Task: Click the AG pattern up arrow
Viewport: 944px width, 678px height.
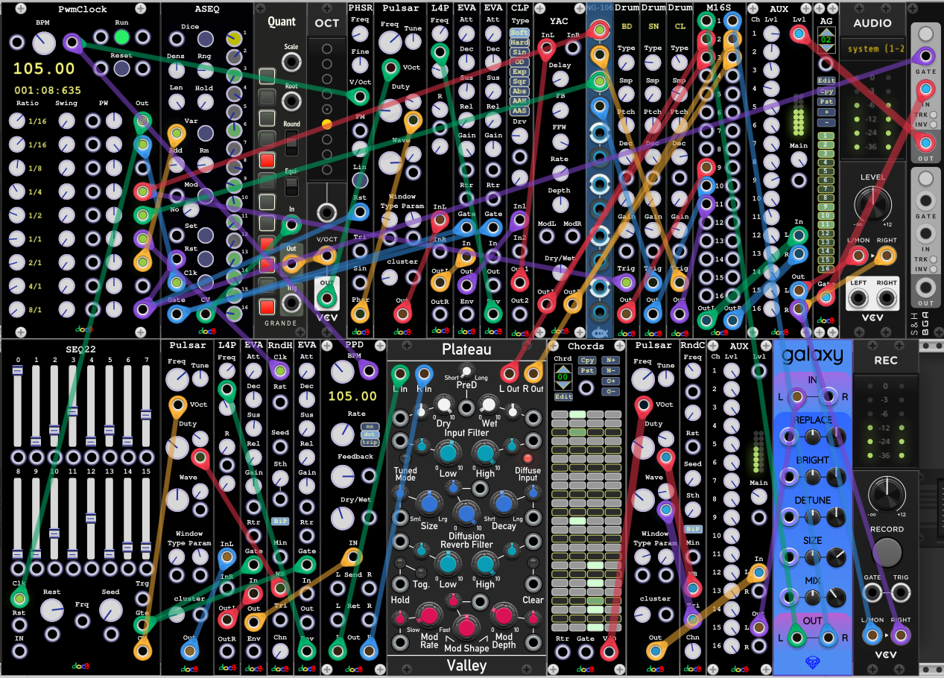Action: (x=826, y=32)
